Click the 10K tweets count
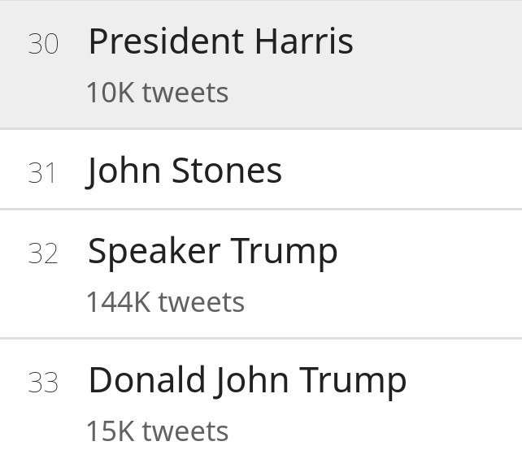The image size is (522, 463). click(157, 93)
